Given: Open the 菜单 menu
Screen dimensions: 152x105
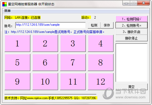Looking at the screenshot, I should tap(7, 11).
